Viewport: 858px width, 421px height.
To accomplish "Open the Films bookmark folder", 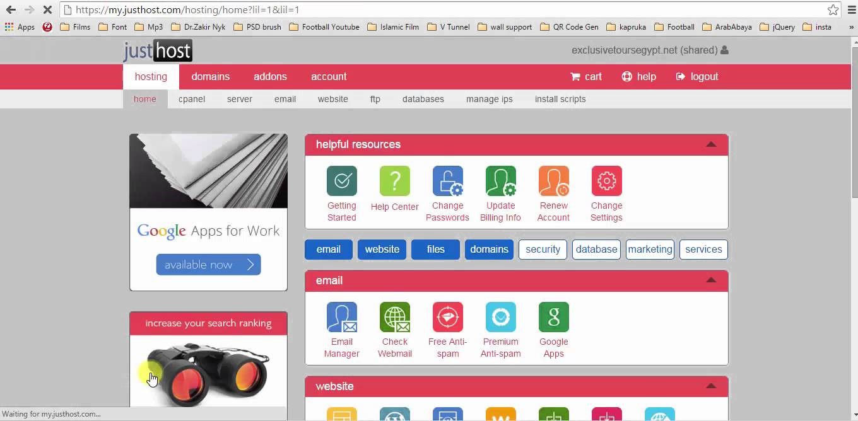I will tap(75, 27).
